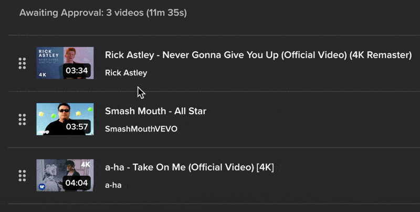Viewport: 420px width, 212px height.
Task: Click the drag handle beside Rick Astley video
Action: coord(22,63)
